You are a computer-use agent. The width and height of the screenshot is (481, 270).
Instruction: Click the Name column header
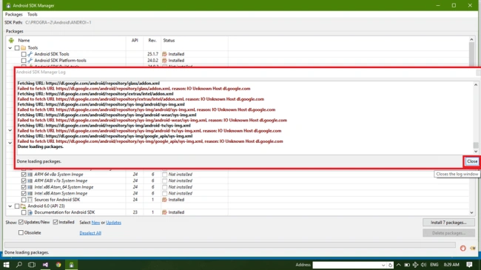pos(24,40)
